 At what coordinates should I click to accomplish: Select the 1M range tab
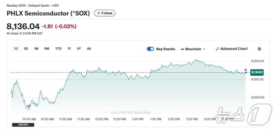click(x=36, y=49)
